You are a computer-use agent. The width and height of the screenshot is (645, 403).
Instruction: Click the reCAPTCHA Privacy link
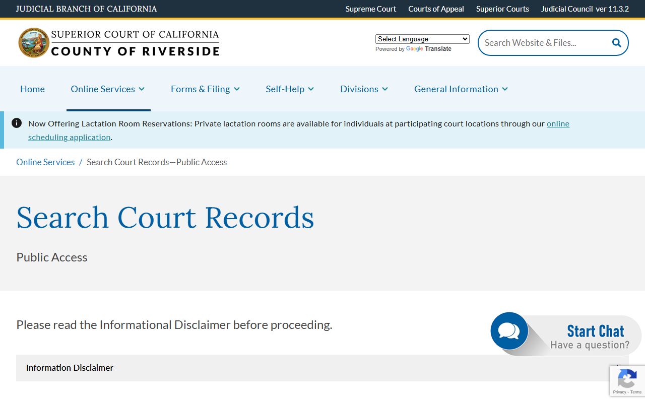coord(619,392)
